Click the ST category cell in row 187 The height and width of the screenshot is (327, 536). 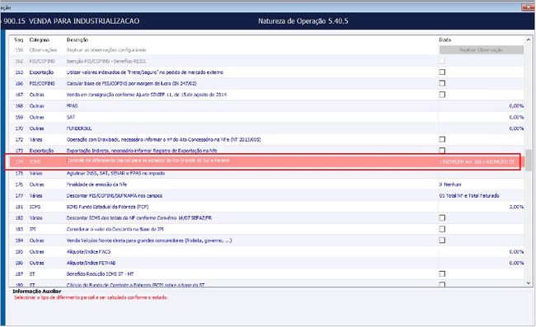[32, 273]
